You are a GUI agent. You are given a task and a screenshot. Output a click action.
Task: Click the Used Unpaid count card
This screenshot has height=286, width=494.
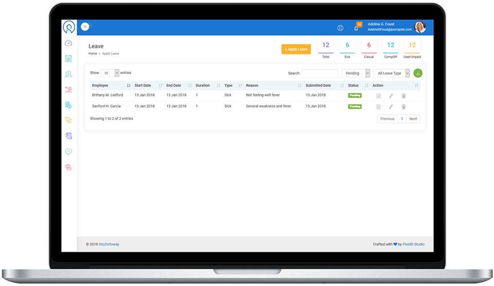(412, 49)
